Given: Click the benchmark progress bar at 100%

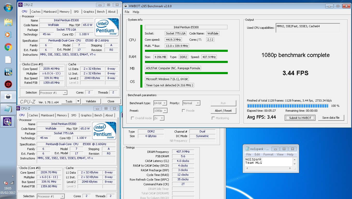Looking at the screenshot, I should tap(288, 106).
